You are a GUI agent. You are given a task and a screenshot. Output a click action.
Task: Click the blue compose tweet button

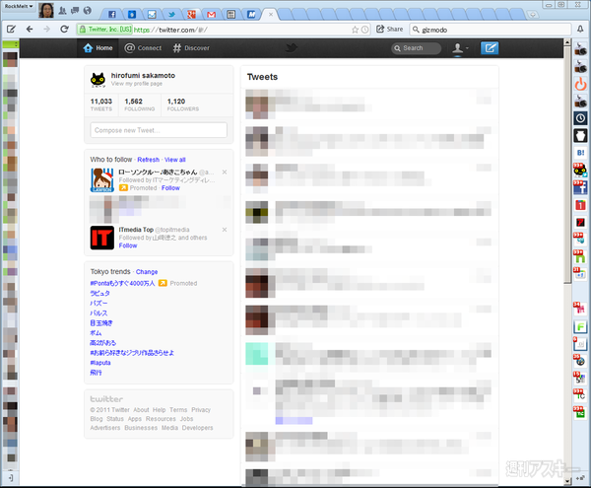[490, 48]
